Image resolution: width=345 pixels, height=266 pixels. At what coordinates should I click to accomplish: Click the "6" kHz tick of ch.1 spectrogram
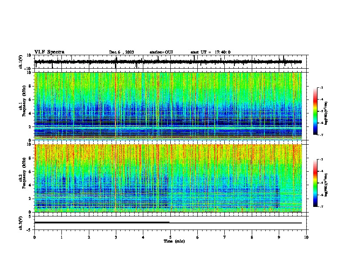tap(30, 100)
